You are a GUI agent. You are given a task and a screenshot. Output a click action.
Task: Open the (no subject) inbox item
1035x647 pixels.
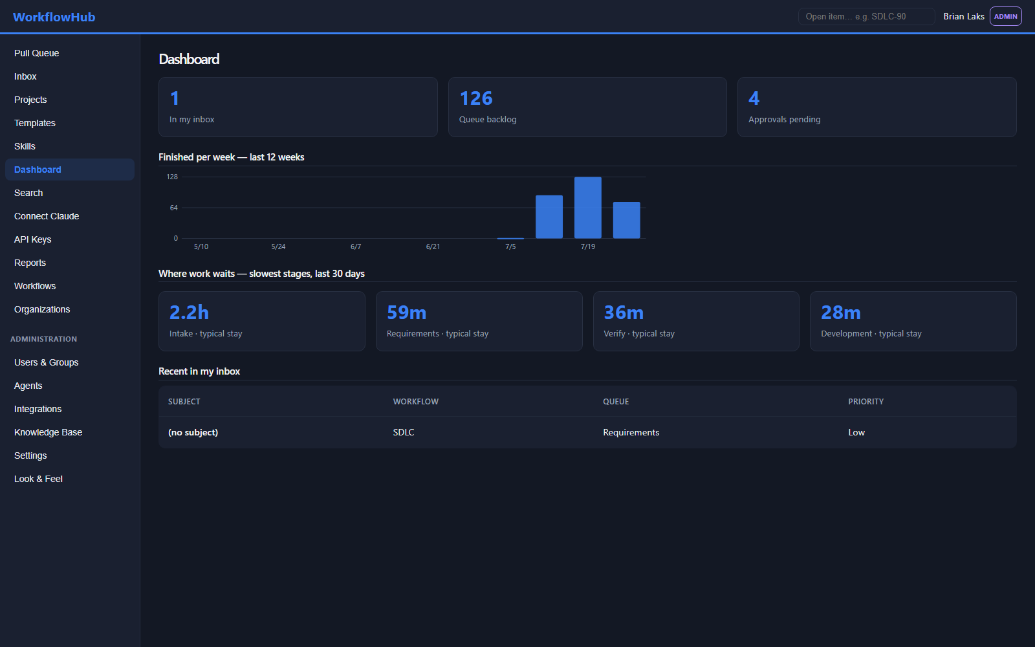[193, 432]
